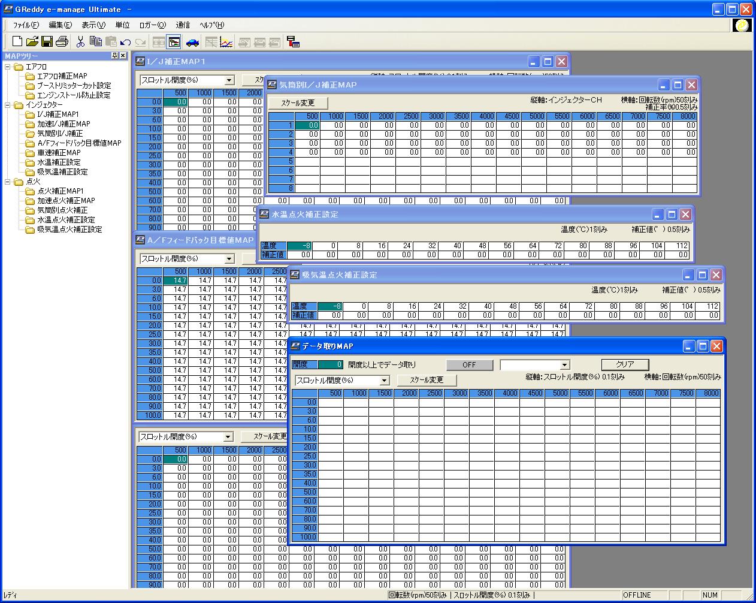Click the greyed map trace icon beside the car
This screenshot has width=756, height=603.
tap(211, 42)
